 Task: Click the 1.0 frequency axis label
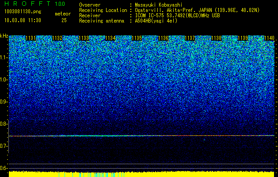4,80
